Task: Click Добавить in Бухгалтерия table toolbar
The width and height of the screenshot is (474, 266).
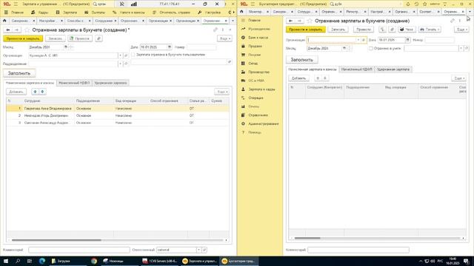Action: click(298, 78)
